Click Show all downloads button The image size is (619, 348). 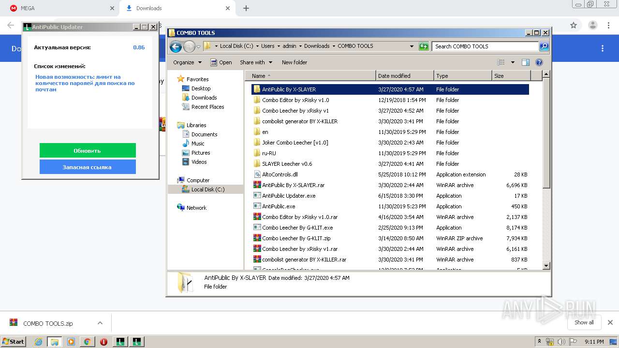[x=584, y=322]
